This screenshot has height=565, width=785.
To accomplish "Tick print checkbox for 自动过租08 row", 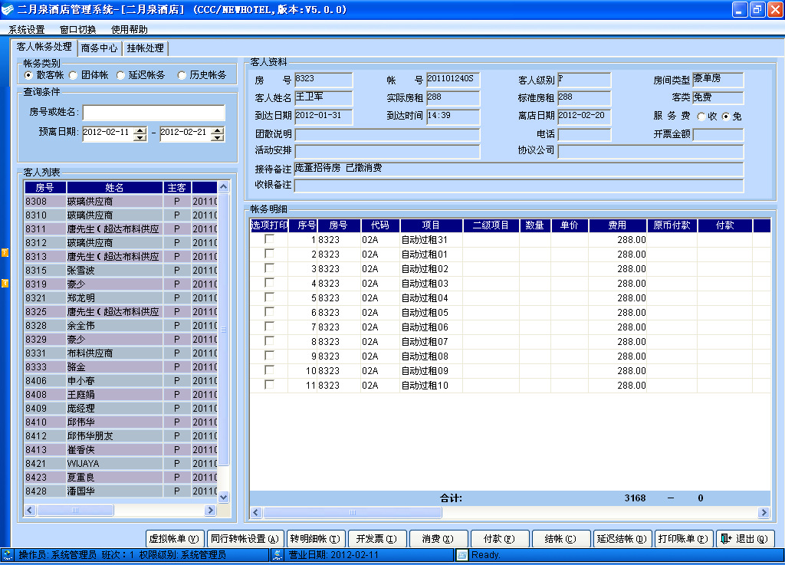I will click(x=269, y=356).
